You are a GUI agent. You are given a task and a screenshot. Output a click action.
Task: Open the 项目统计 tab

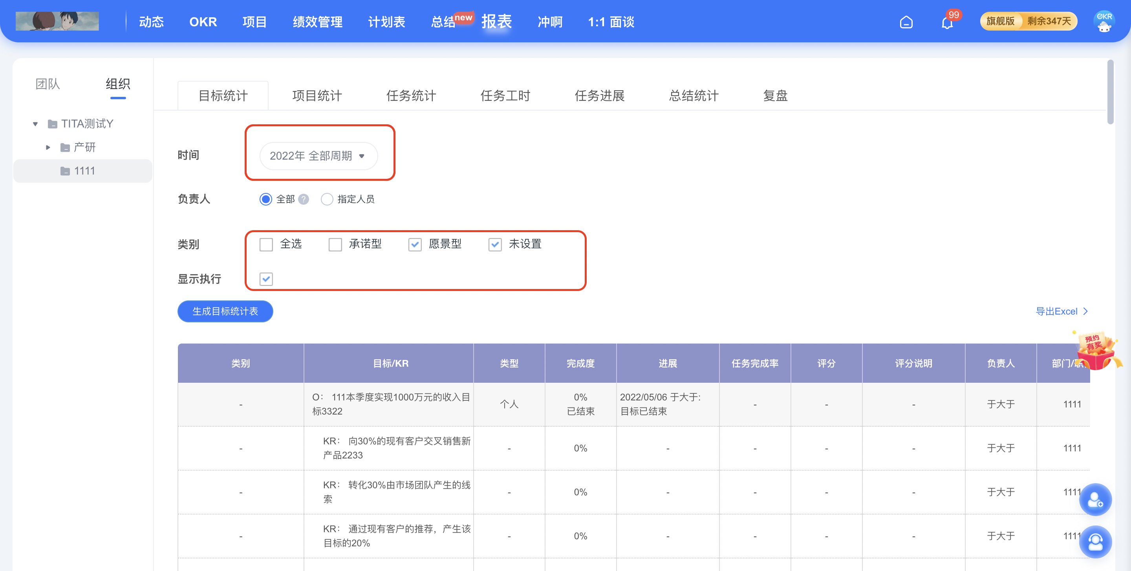(x=317, y=96)
